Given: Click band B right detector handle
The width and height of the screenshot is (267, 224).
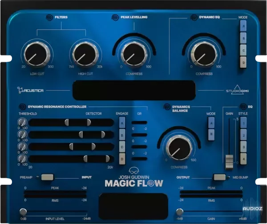Looking at the screenshot, I should [103, 135].
